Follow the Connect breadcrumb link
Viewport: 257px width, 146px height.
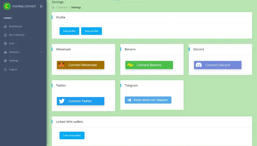63,7
